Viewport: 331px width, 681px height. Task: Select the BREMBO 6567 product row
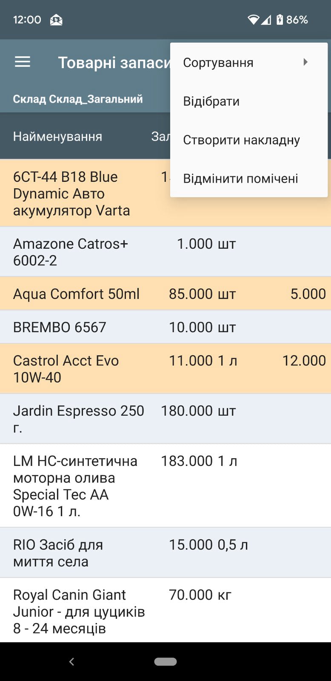tap(165, 327)
